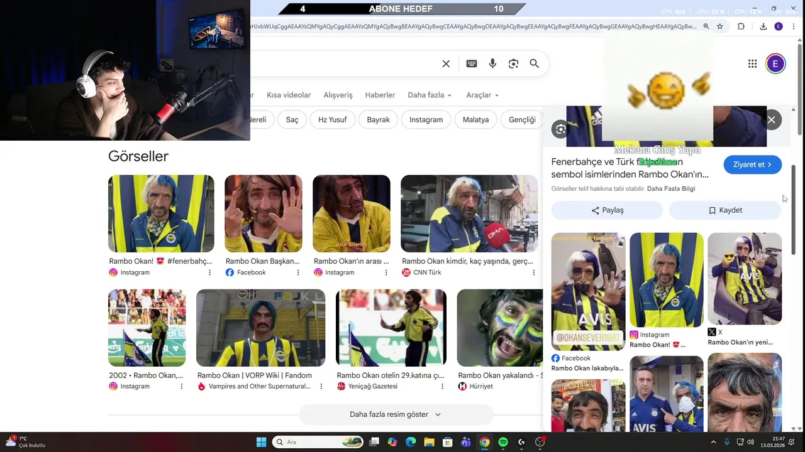Open the Hürriyet Rambo Okan yakalandı thumbnail
Image resolution: width=805 pixels, height=452 pixels.
click(x=500, y=328)
